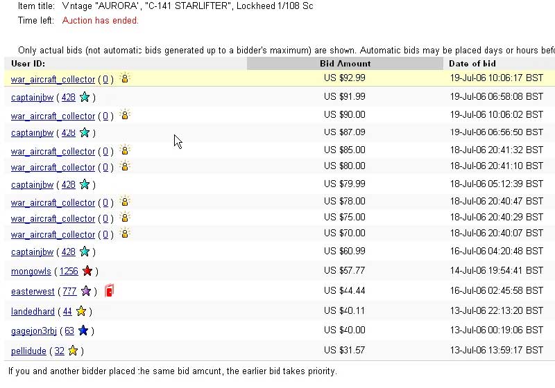Viewport: 555px width, 388px height.
Task: Open captainjbw profile in the $79.99 row
Action: click(x=32, y=185)
